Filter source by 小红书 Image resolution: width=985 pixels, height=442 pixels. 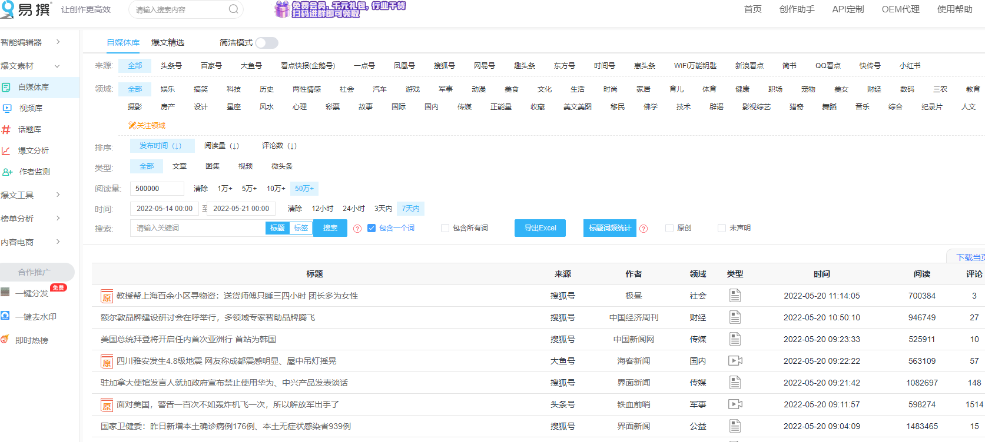pos(910,66)
